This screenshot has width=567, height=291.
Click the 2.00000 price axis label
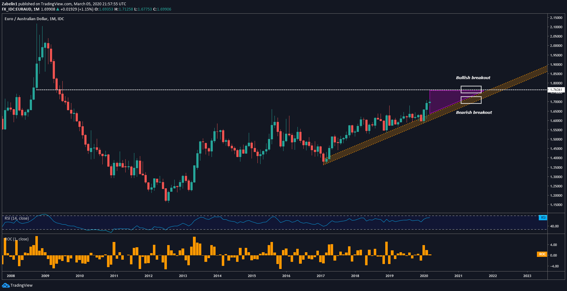point(556,46)
